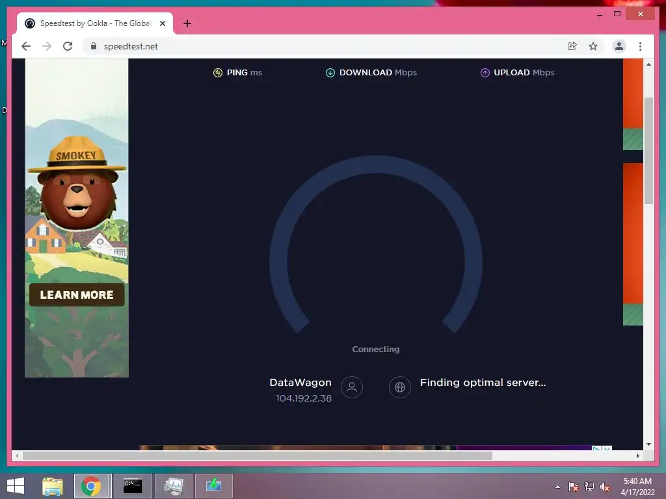Show hidden system tray icons
This screenshot has width=666, height=499.
[557, 487]
